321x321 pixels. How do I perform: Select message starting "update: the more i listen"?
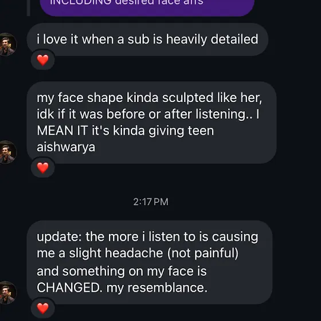[150, 263]
